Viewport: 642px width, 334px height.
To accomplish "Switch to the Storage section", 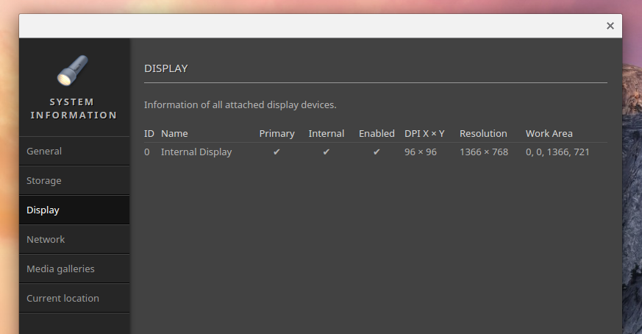I will (44, 180).
